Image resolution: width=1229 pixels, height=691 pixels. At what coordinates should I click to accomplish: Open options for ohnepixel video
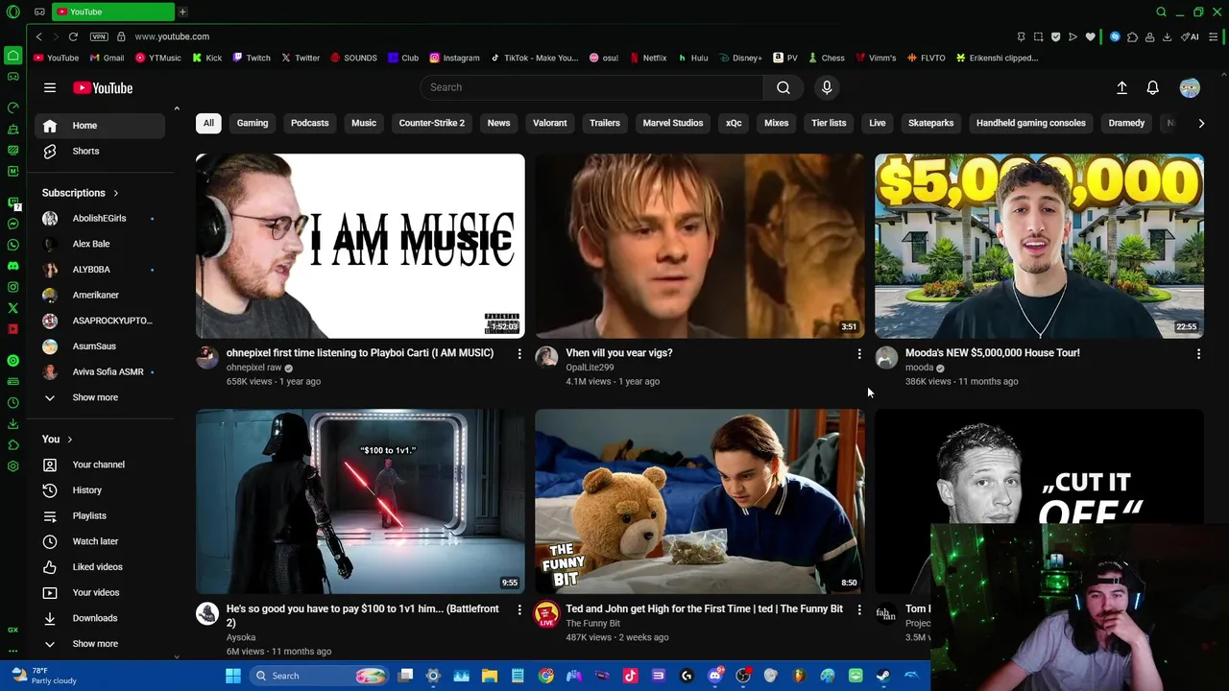click(x=519, y=354)
